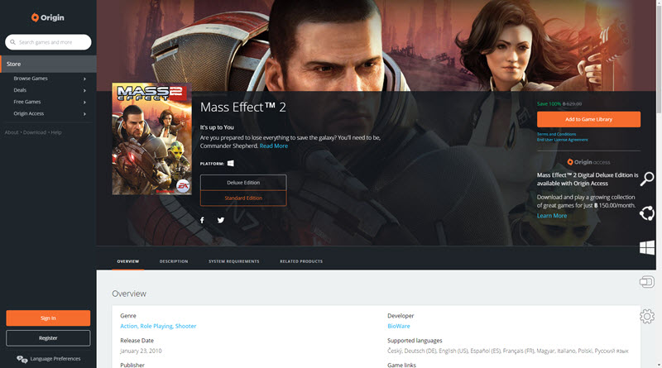662x368 pixels.
Task: Expand the Origin Access submenu arrow
Action: coord(84,114)
